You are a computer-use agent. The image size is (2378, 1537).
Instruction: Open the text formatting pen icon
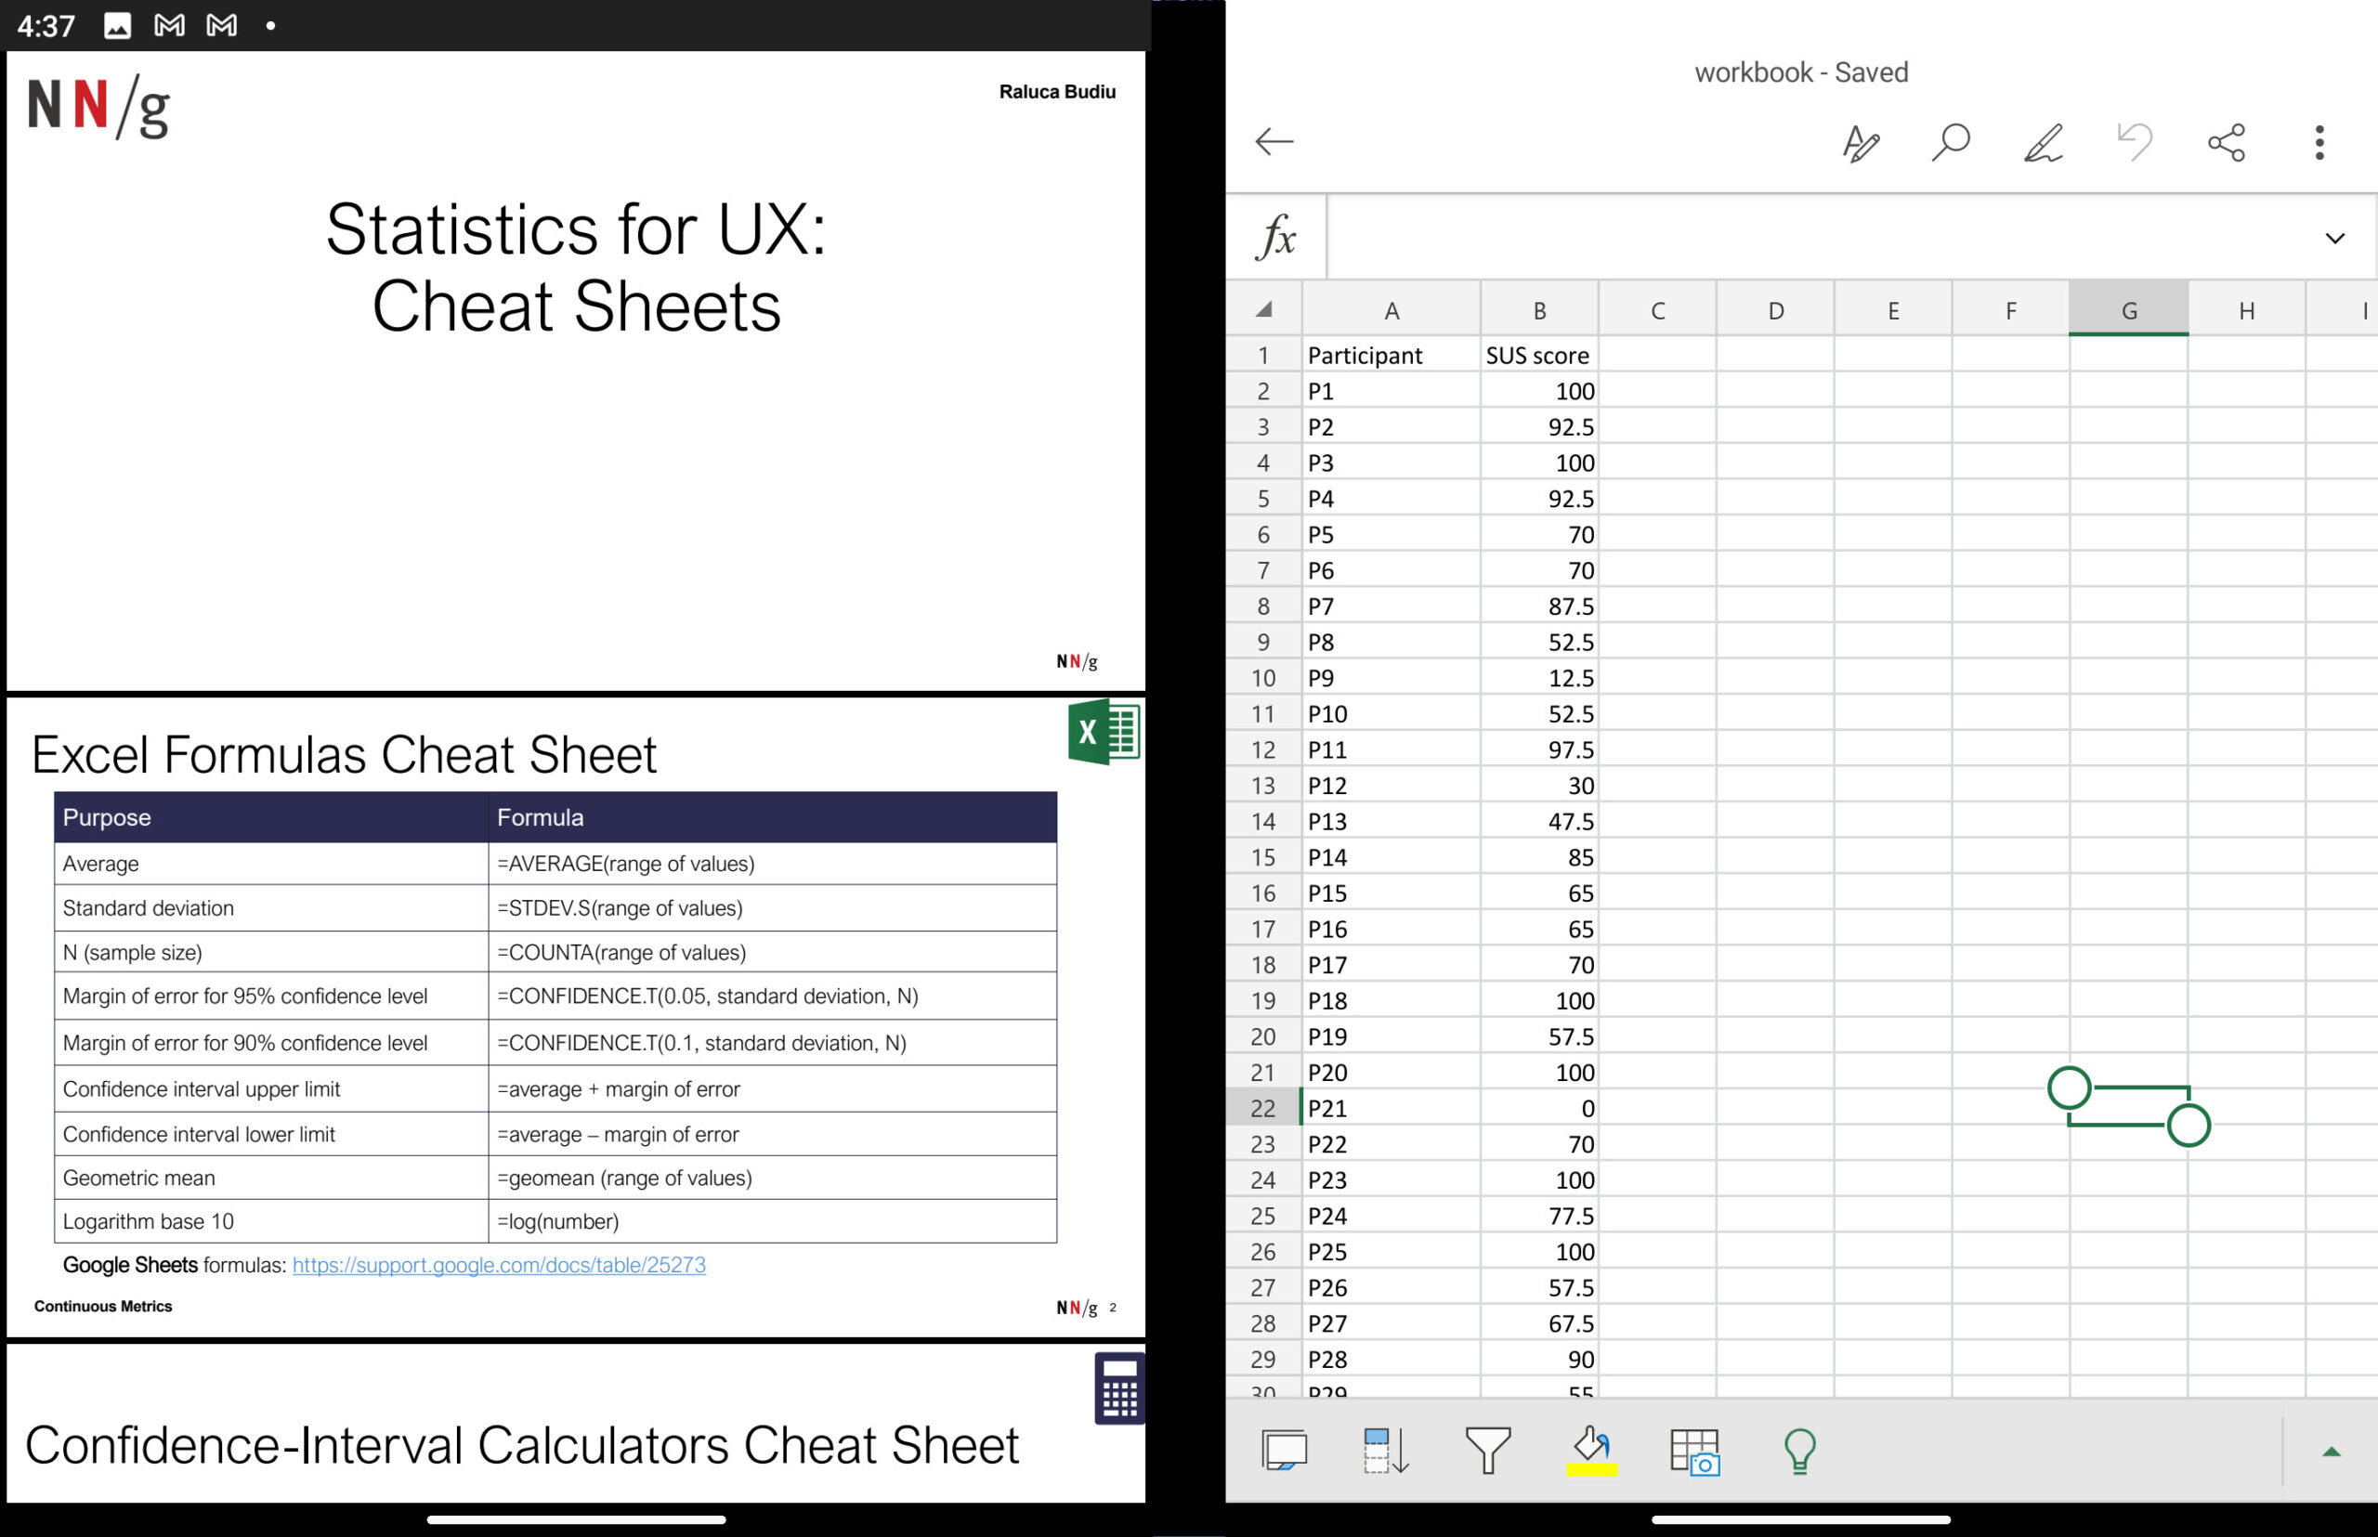coord(1861,143)
